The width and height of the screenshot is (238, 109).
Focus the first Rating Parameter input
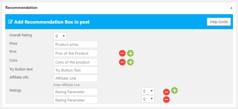[x=76, y=92]
